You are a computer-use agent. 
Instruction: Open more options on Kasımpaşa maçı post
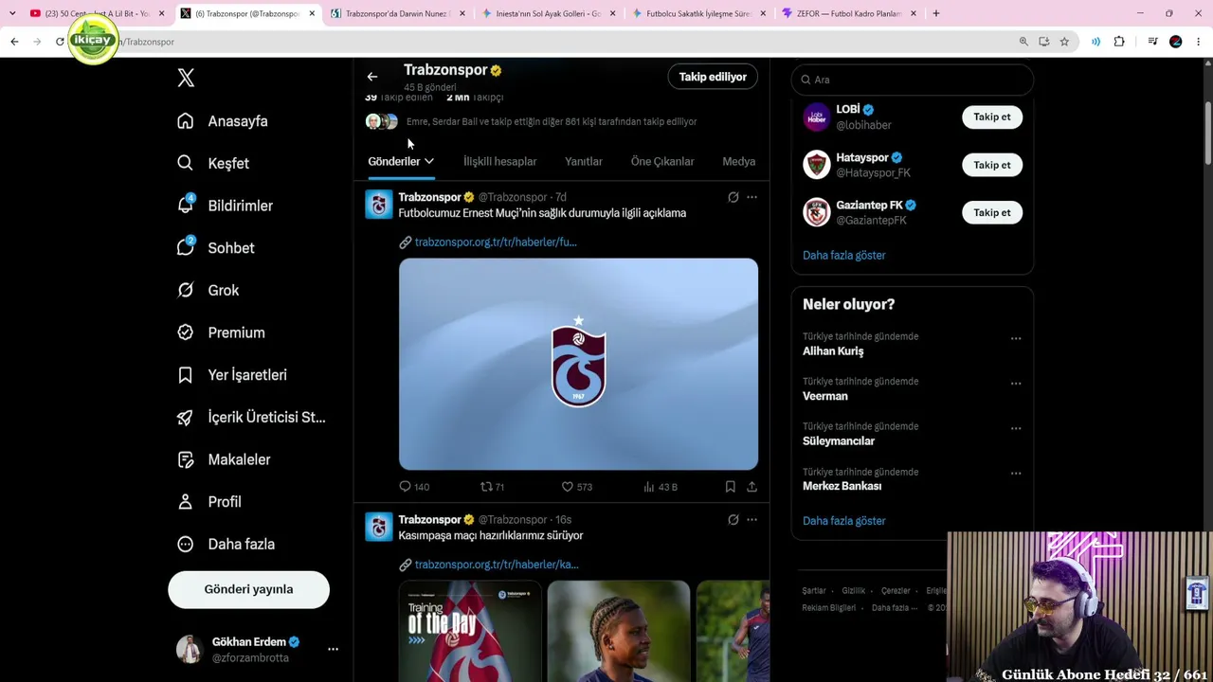[751, 519]
